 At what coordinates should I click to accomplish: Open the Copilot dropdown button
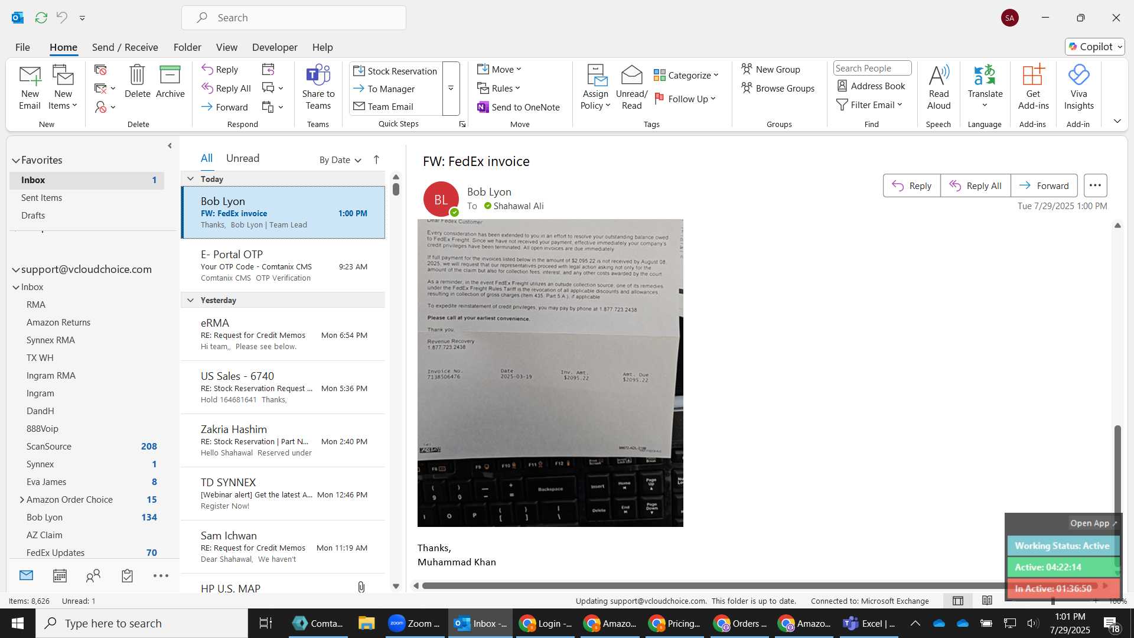pyautogui.click(x=1095, y=47)
